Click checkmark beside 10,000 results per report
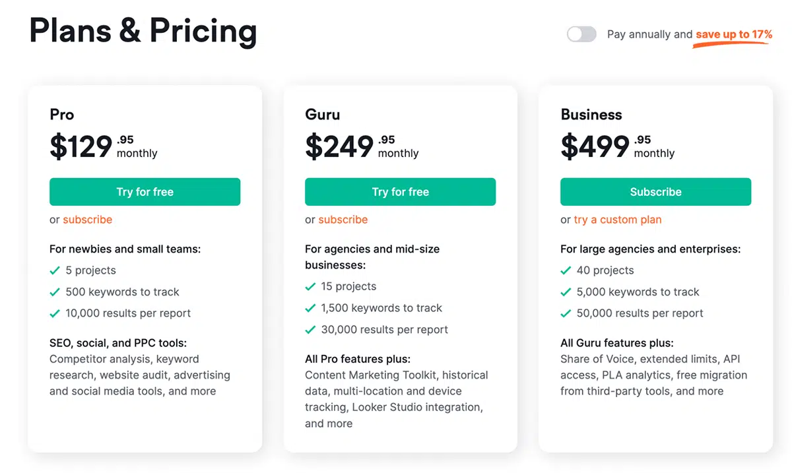Image resolution: width=792 pixels, height=473 pixels. coord(55,313)
